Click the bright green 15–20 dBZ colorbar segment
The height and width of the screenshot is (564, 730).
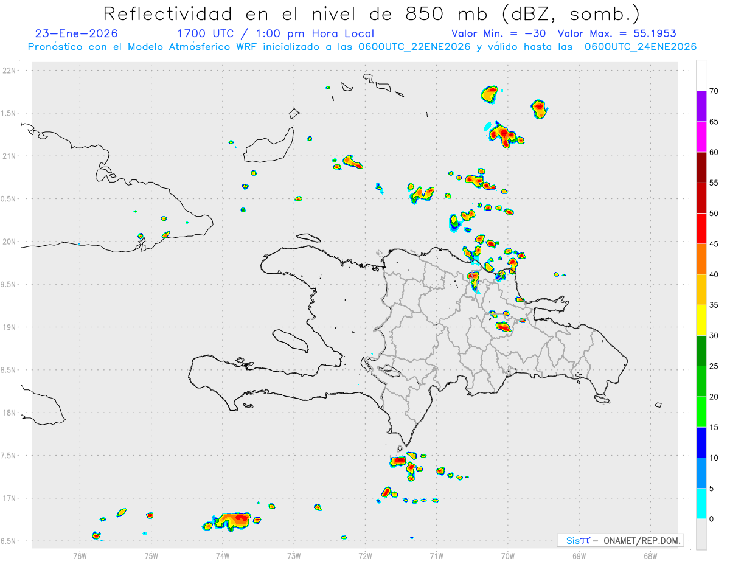tap(701, 412)
